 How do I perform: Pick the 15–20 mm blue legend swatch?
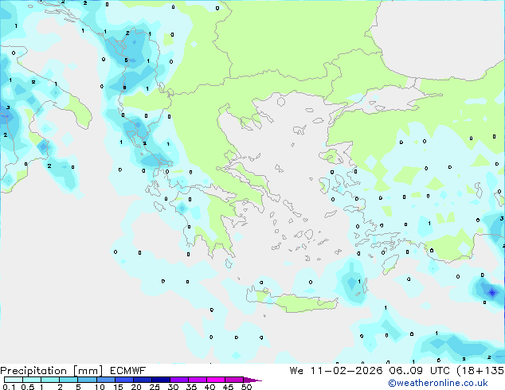[123, 380]
